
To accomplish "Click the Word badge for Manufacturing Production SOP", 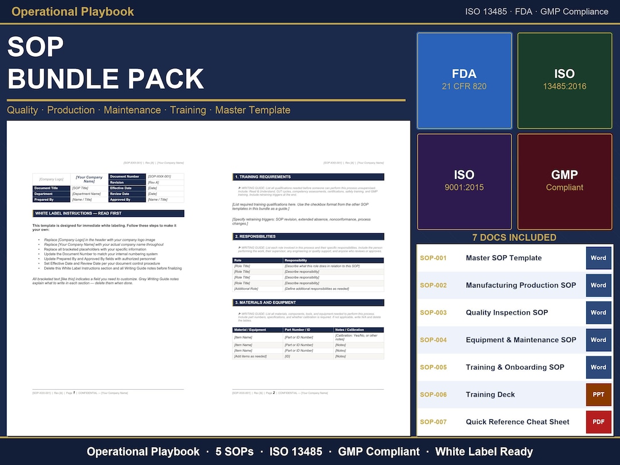I will 598,285.
